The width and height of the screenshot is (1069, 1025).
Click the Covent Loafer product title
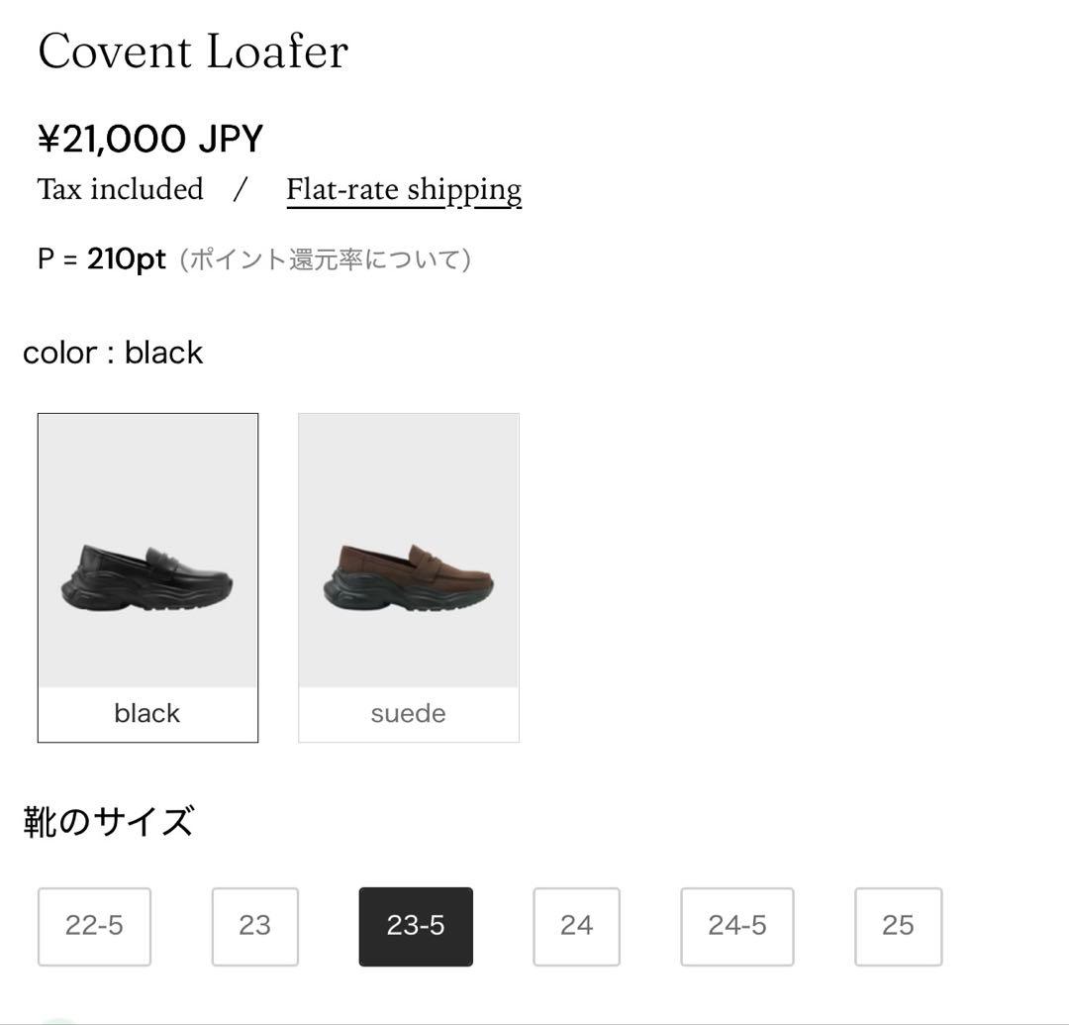[x=192, y=51]
